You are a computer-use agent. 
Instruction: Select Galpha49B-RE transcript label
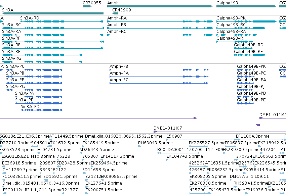click(x=248, y=52)
